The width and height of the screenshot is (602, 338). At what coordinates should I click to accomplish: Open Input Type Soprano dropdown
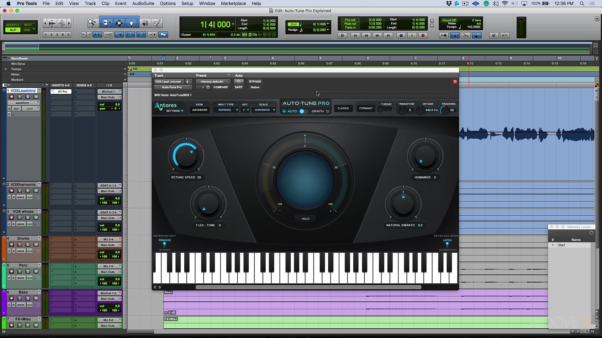pos(226,110)
